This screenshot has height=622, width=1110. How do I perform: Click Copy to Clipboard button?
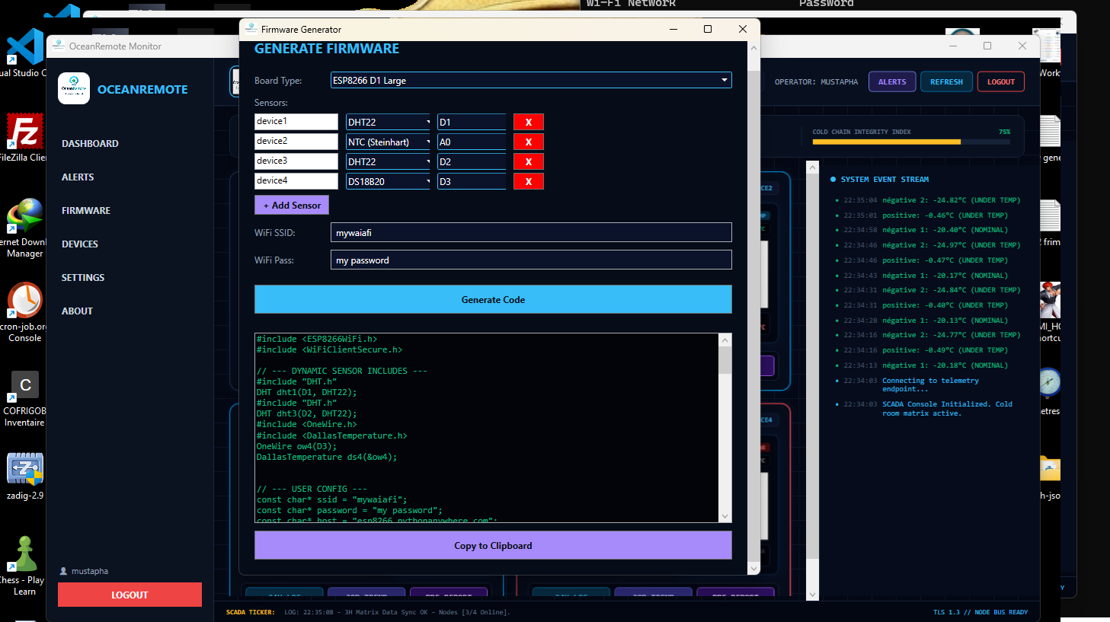493,545
